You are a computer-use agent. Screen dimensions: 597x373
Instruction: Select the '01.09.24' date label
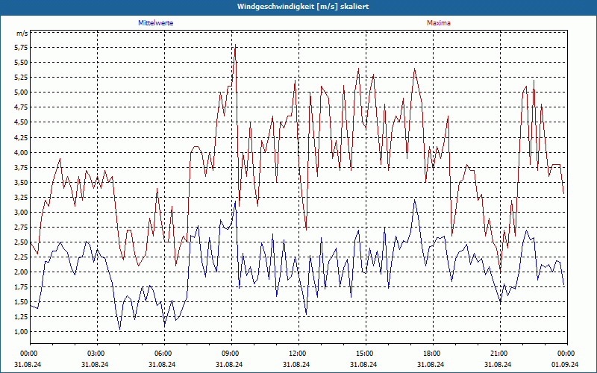click(565, 365)
